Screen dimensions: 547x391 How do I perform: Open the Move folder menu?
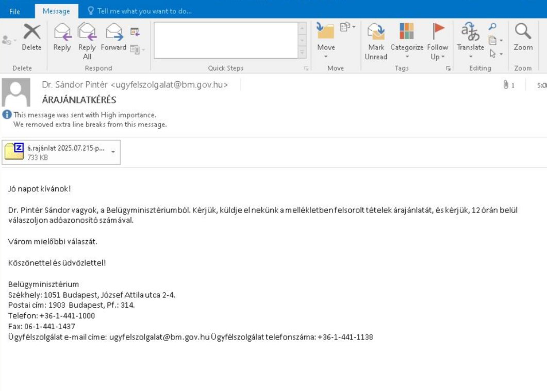[326, 41]
